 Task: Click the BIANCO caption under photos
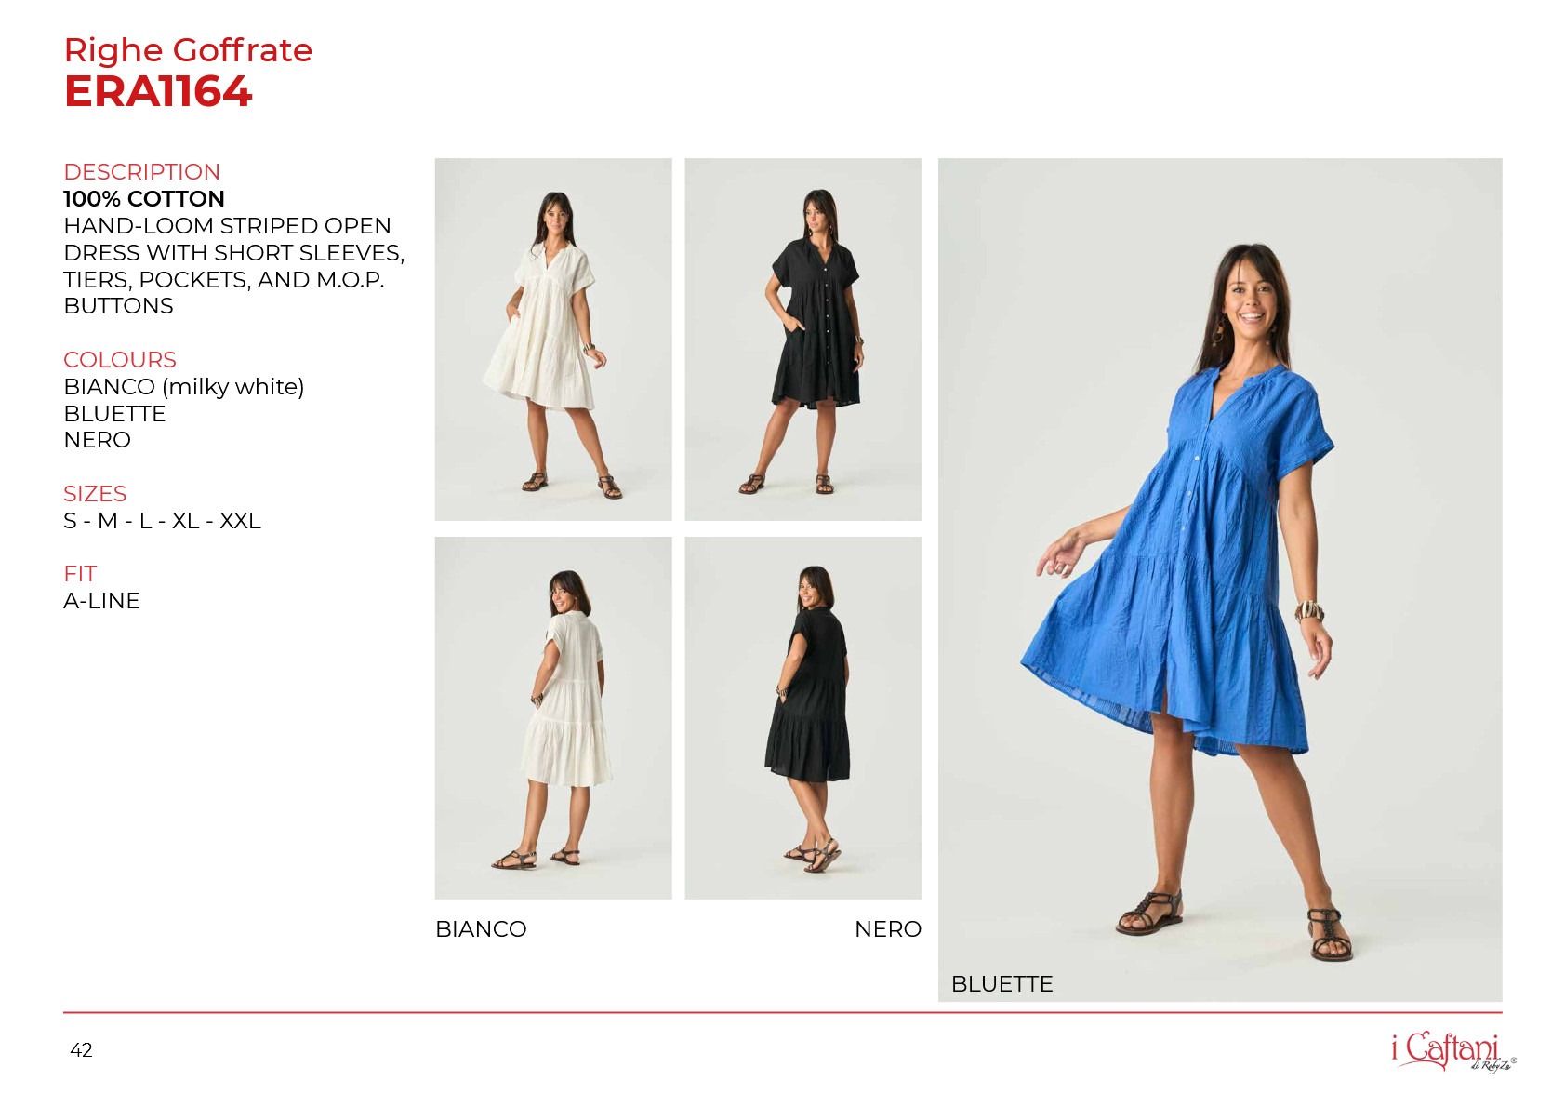(x=481, y=929)
